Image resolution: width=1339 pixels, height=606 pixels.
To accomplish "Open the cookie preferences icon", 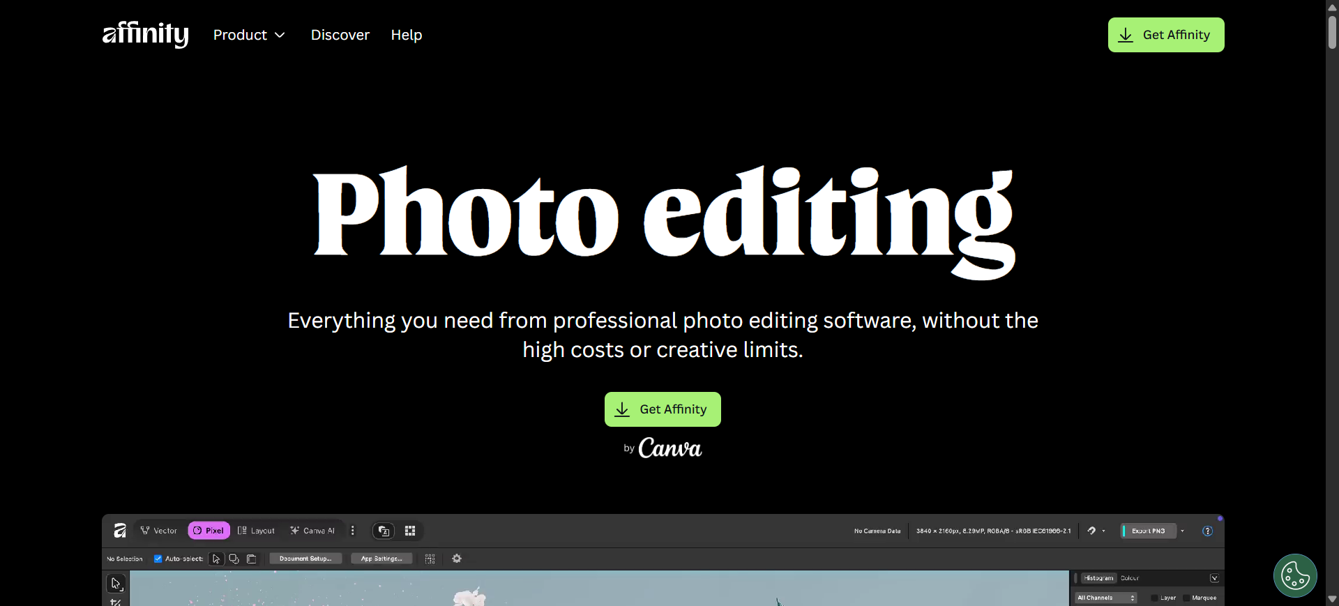I will tap(1294, 575).
